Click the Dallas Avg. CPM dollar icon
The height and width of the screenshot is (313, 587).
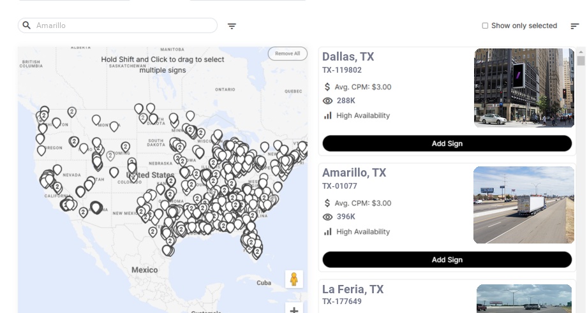328,87
